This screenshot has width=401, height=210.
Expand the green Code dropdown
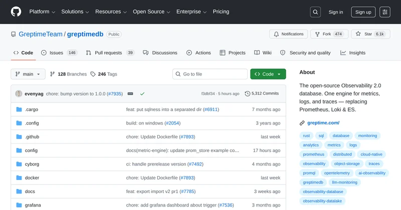(268, 74)
